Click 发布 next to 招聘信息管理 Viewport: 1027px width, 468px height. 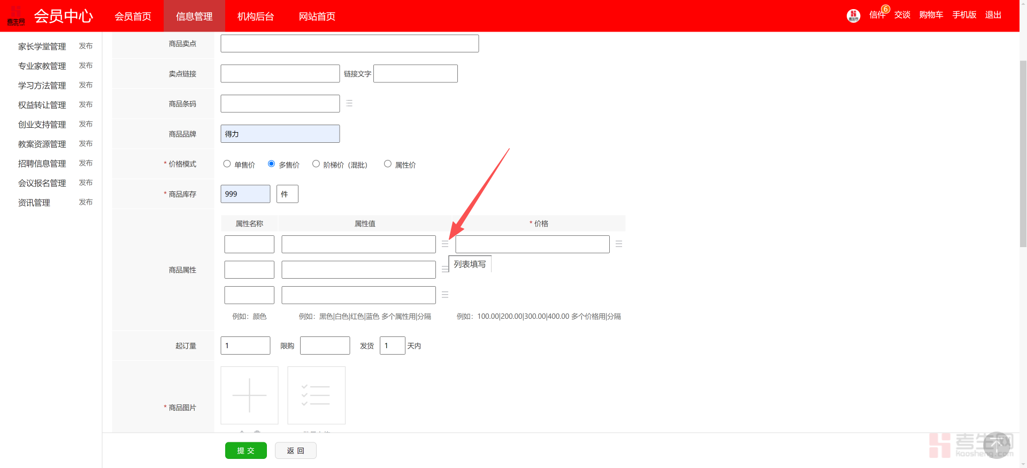[86, 163]
